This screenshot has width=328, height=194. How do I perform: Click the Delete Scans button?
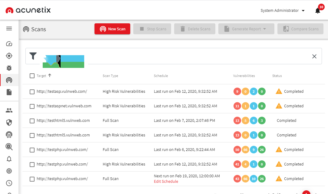click(194, 29)
